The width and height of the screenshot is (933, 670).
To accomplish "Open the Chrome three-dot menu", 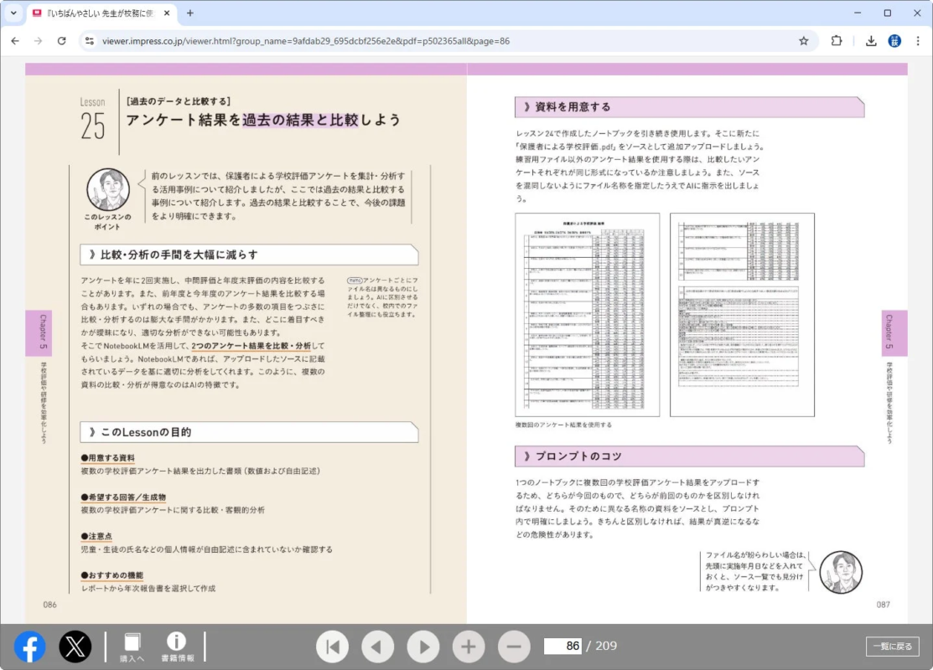I will (919, 40).
